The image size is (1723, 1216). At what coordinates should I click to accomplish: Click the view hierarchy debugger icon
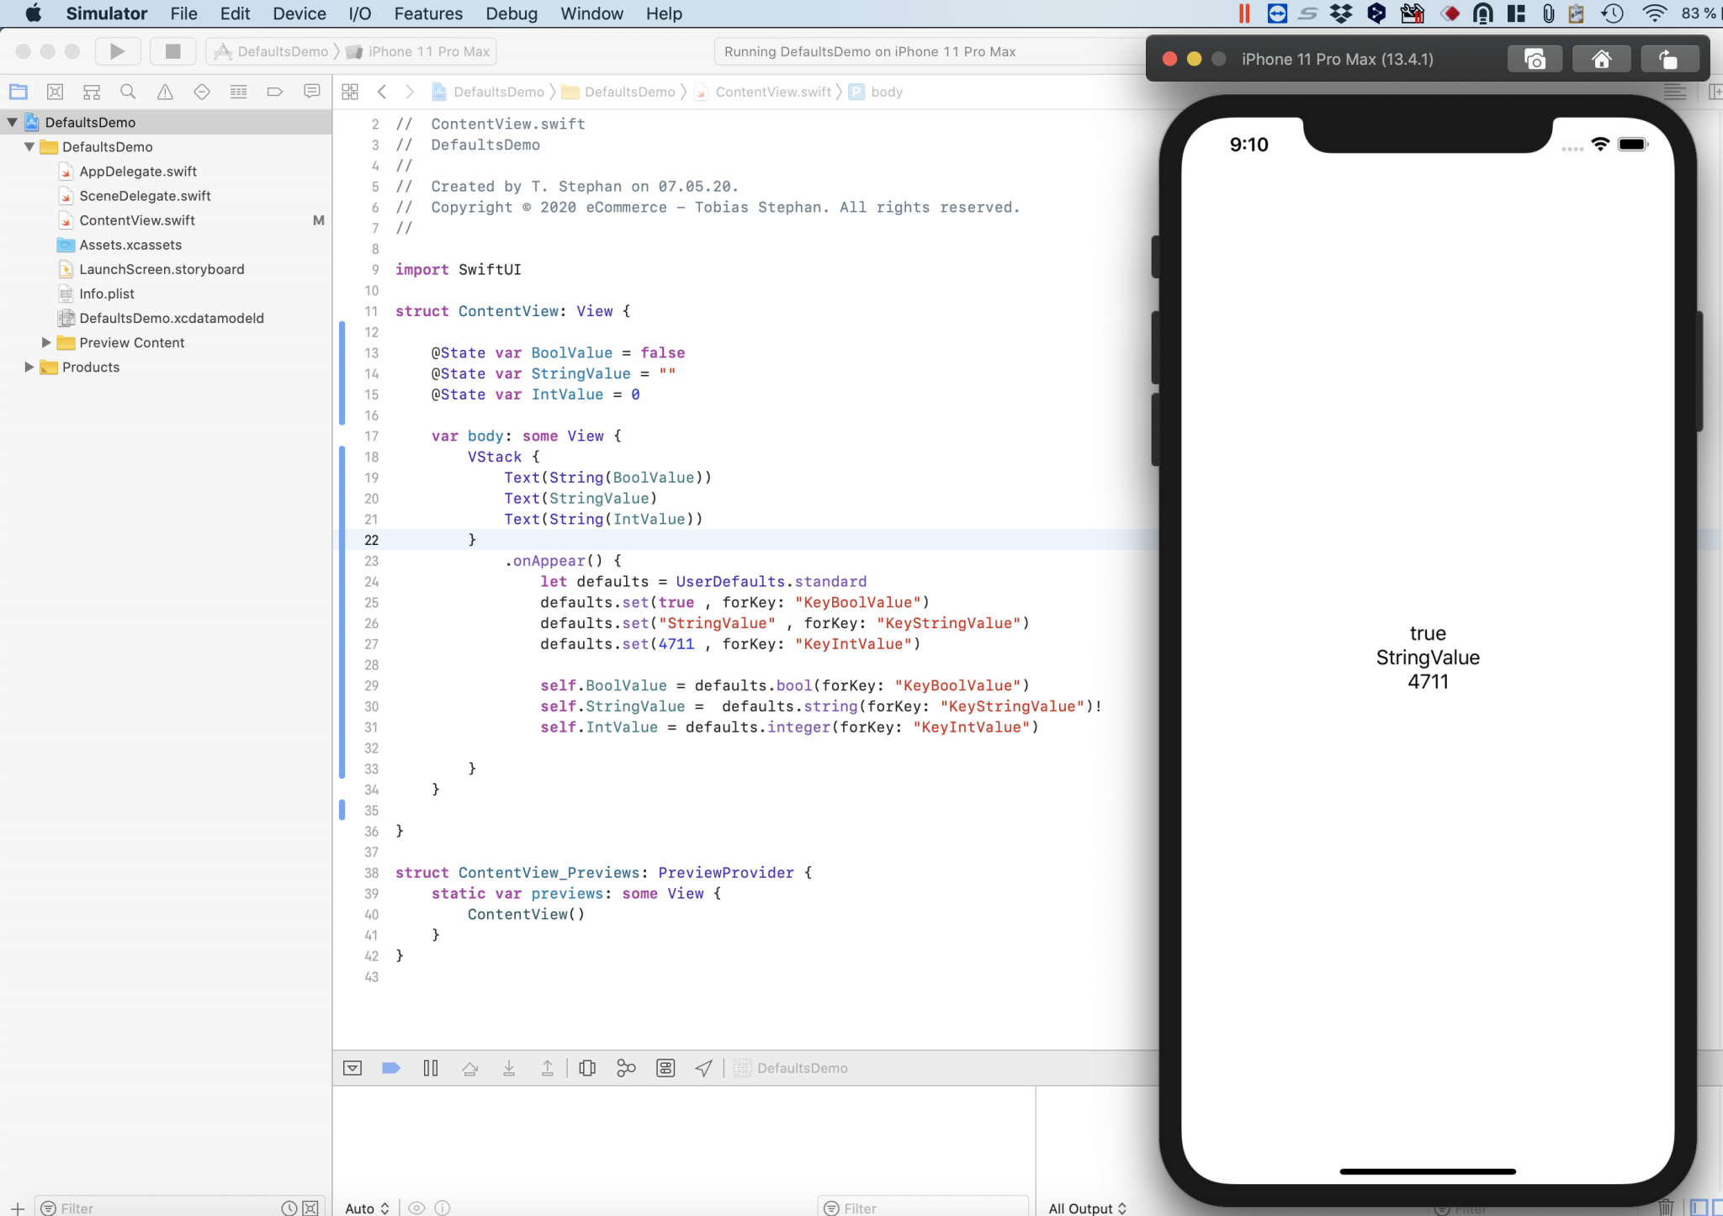point(587,1068)
